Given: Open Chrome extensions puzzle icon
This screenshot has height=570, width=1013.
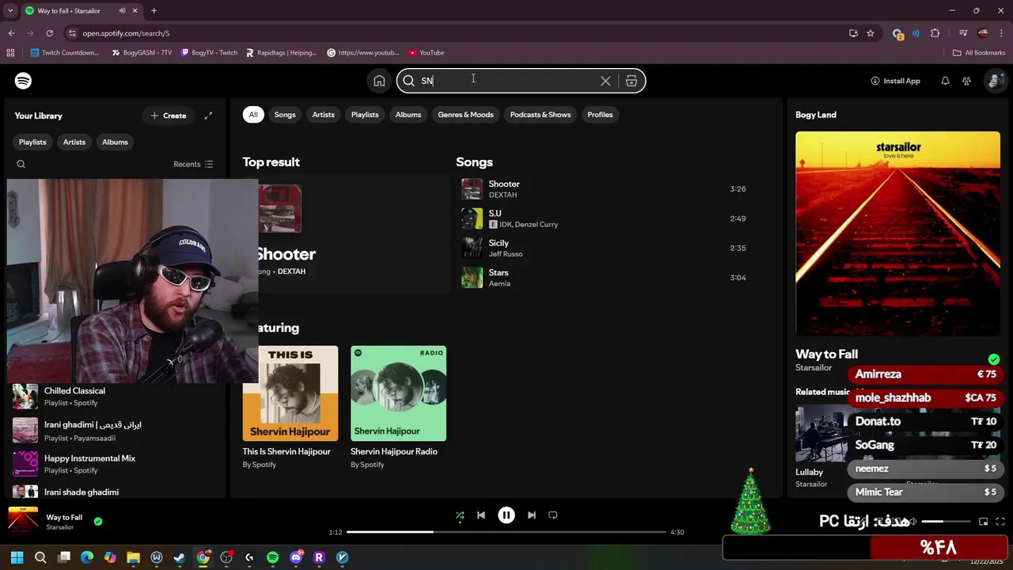Looking at the screenshot, I should pyautogui.click(x=935, y=33).
